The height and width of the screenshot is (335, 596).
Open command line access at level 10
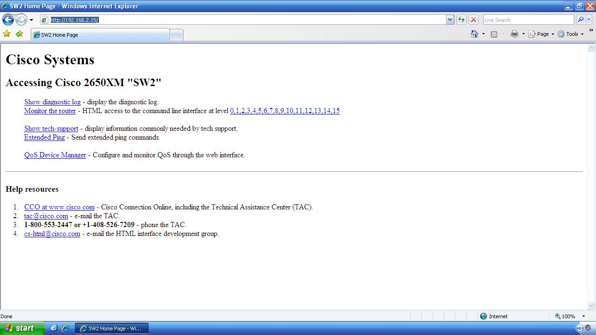point(290,111)
